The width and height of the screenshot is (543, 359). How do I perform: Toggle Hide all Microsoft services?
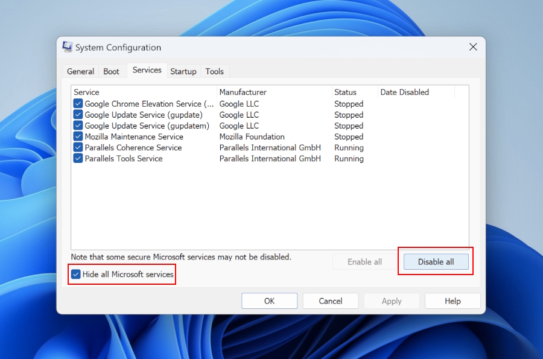[75, 275]
